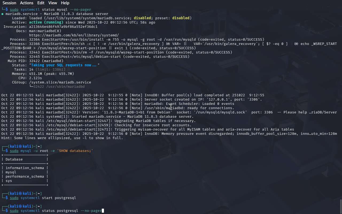Screen dimensions: 342x214
Task: Select the performance_schema database row
Action: (25, 177)
